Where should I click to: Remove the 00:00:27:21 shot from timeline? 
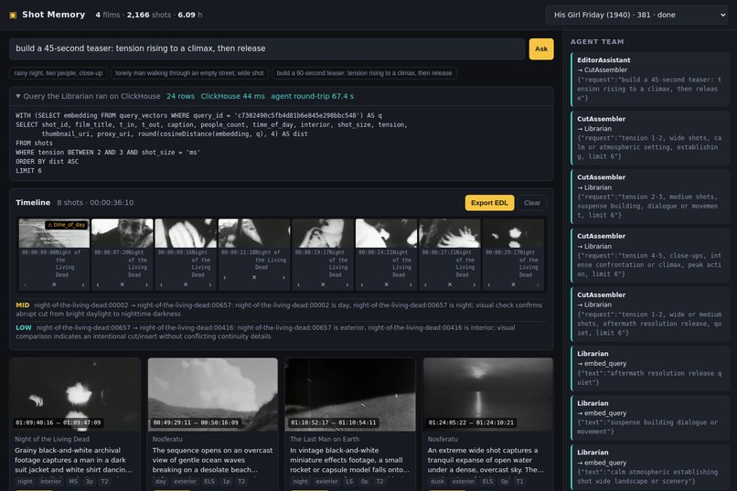click(x=450, y=284)
